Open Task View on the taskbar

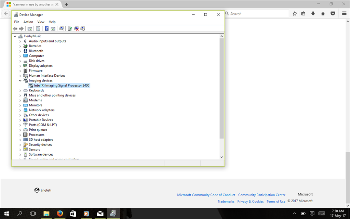[33, 214]
